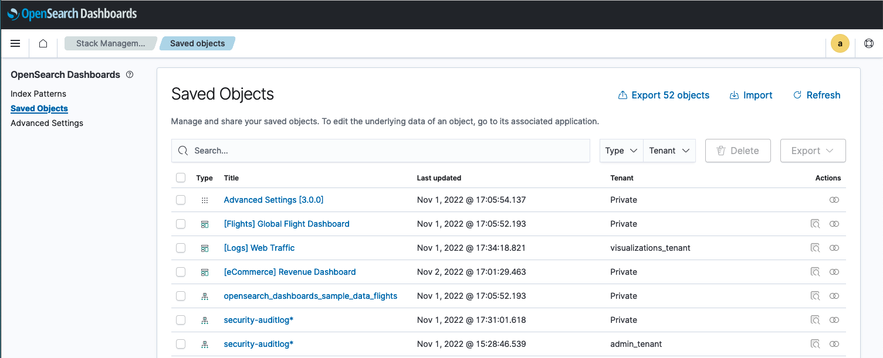
Task: Open the [Logs] Web Traffic link
Action: point(259,248)
